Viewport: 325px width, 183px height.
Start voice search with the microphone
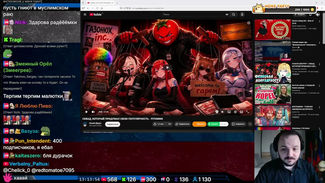(x=242, y=14)
